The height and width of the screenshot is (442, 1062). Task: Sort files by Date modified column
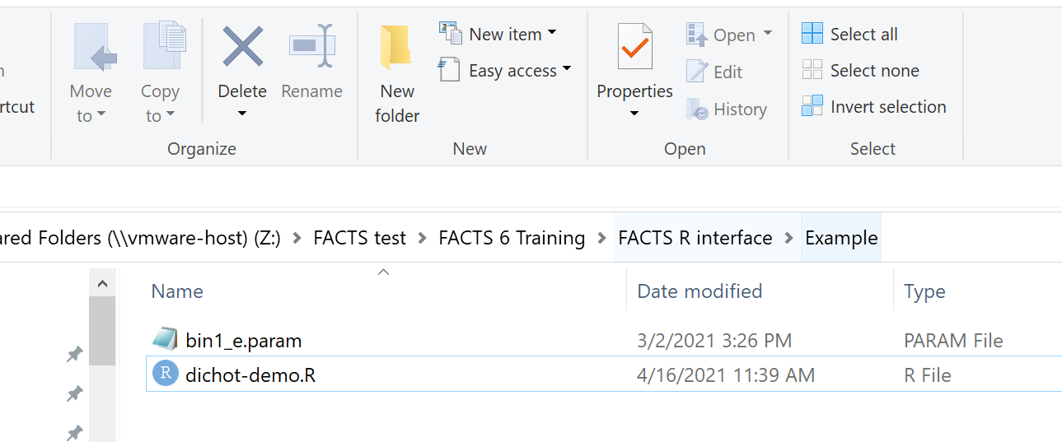click(x=699, y=291)
